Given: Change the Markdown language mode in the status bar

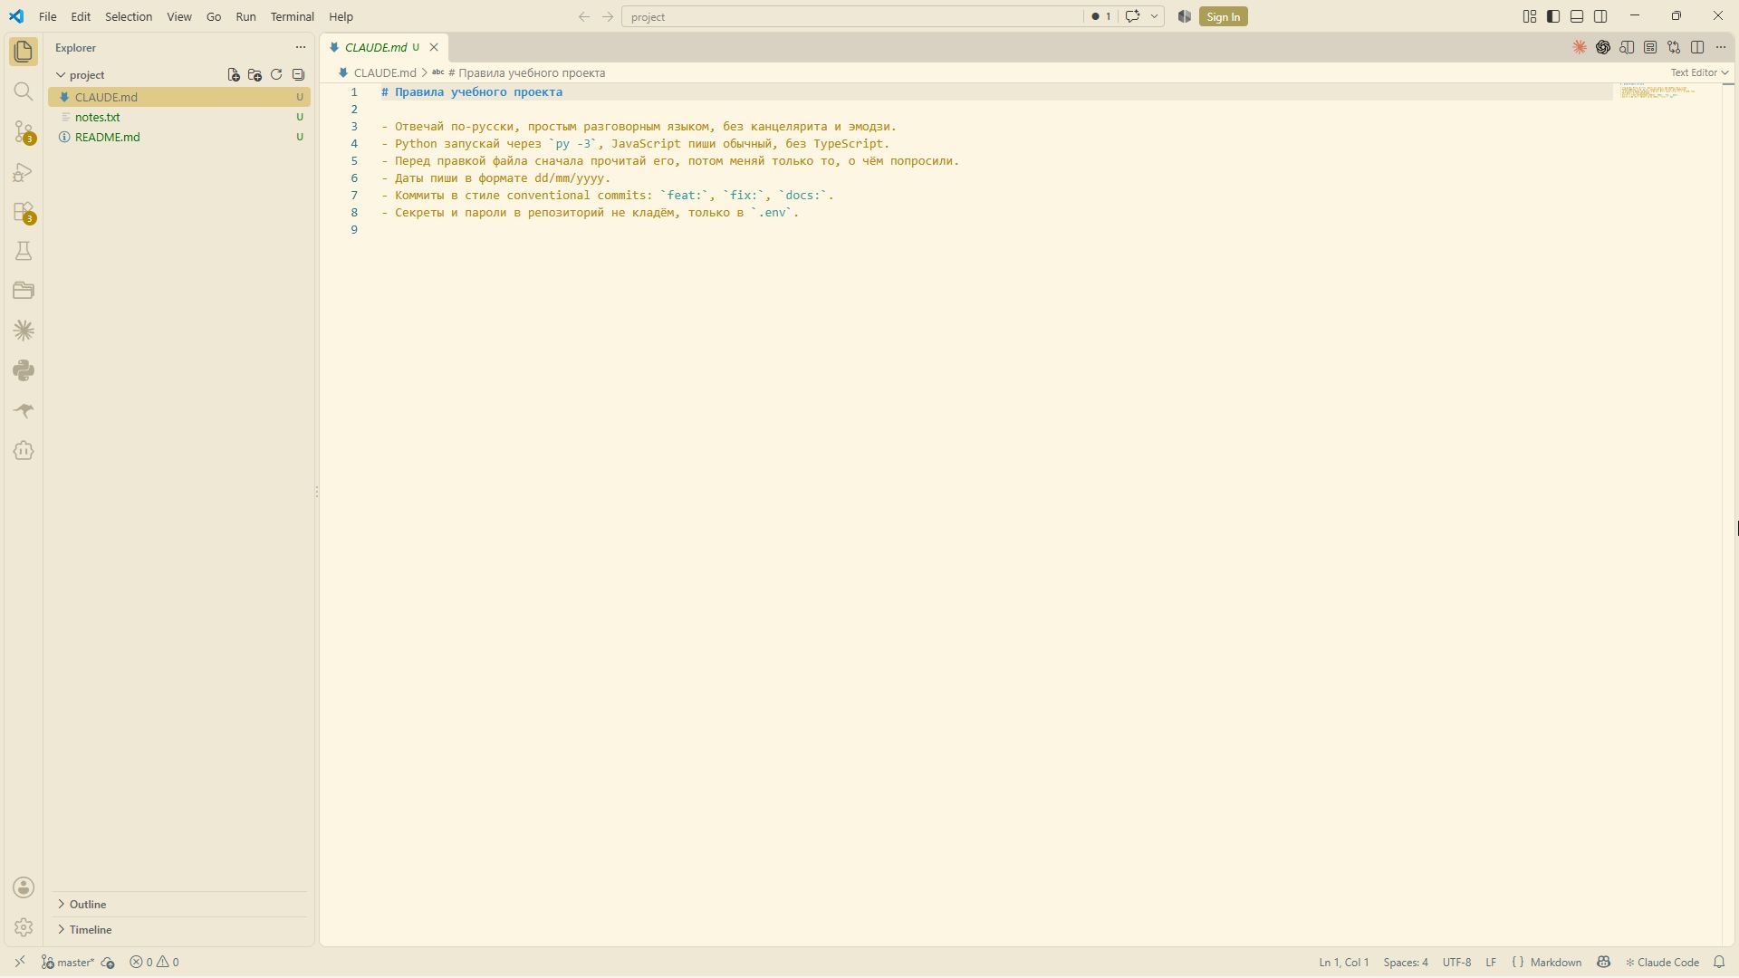Looking at the screenshot, I should 1555,963.
